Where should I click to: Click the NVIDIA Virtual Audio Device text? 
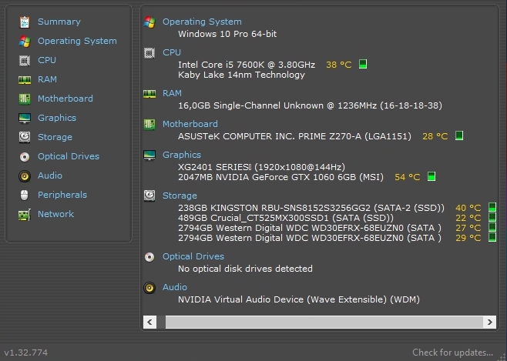click(x=299, y=299)
